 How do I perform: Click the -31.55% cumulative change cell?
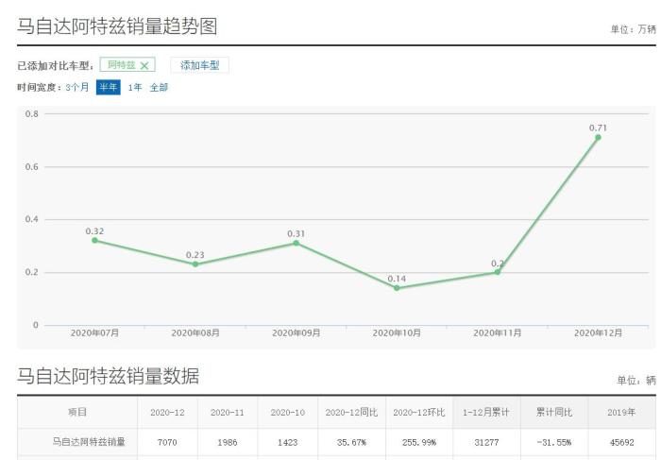[554, 442]
